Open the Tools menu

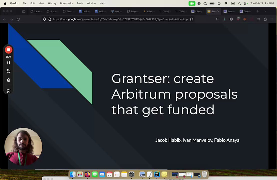coord(80,3)
